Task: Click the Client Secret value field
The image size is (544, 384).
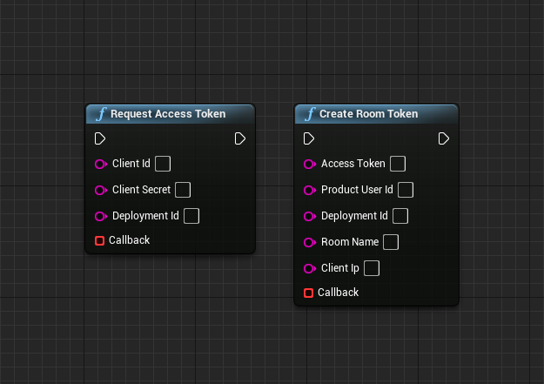Action: pyautogui.click(x=183, y=190)
